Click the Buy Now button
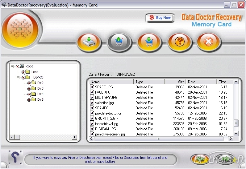This screenshot has height=169, width=246. point(160,18)
